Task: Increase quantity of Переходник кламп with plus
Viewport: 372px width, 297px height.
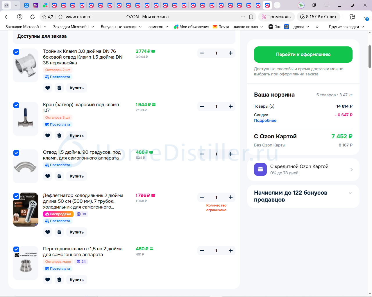Action: pos(230,251)
